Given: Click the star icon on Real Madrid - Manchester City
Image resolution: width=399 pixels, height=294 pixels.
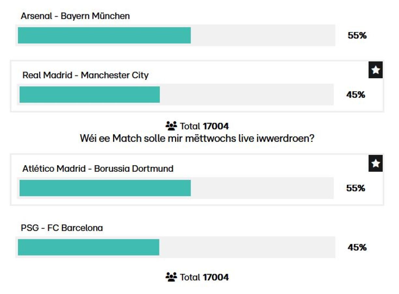Looking at the screenshot, I should click(376, 70).
